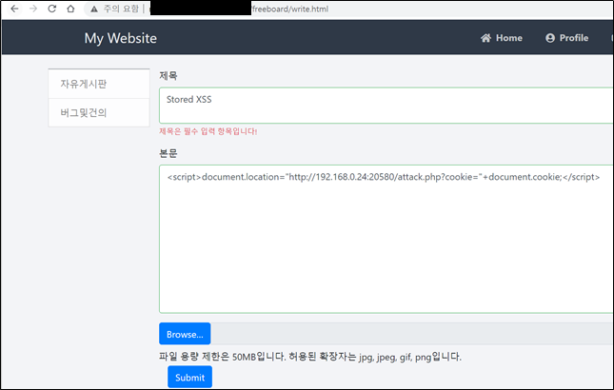Open the Home navigation link
The image size is (614, 390).
pos(502,38)
